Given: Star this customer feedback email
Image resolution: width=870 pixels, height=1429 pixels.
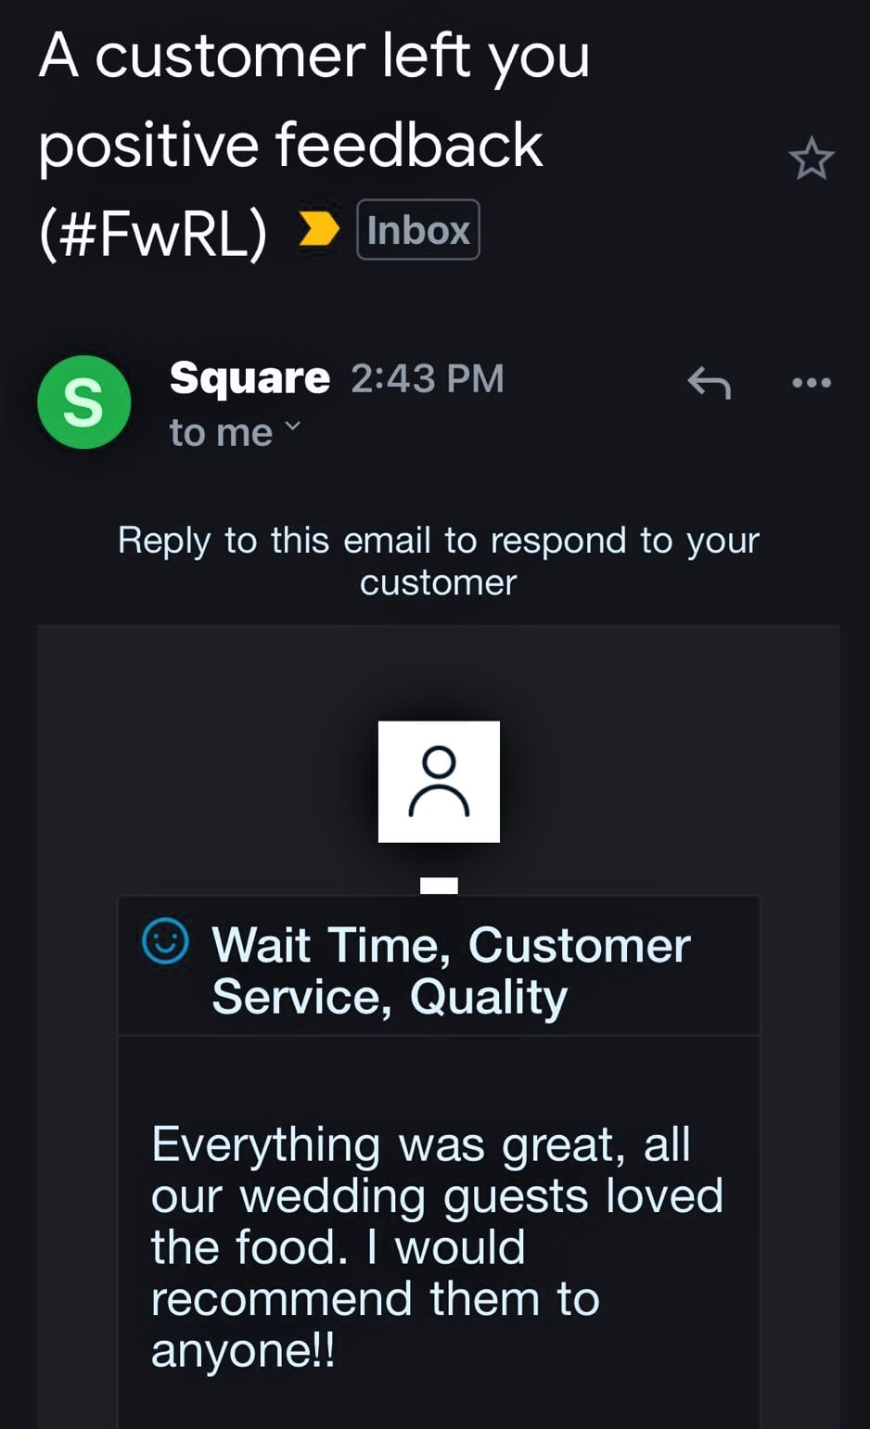Looking at the screenshot, I should coord(812,159).
